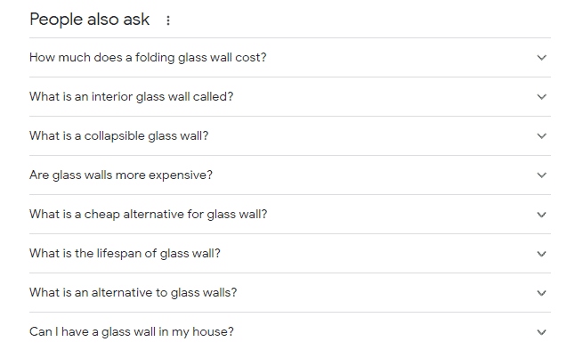Open the chevron for lifespan of glass wall
The image size is (575, 350).
pyautogui.click(x=542, y=254)
